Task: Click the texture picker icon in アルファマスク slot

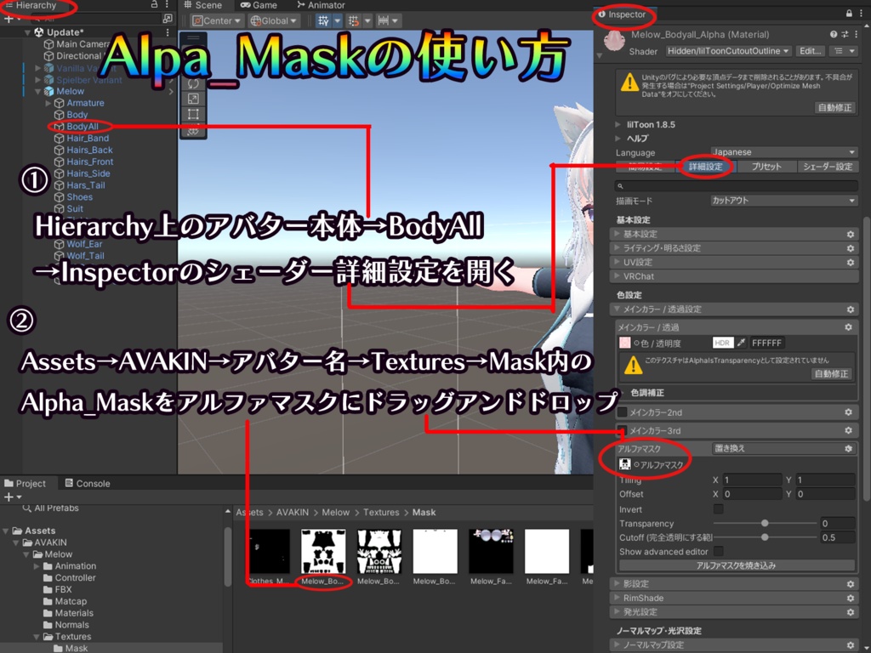Action: 636,465
